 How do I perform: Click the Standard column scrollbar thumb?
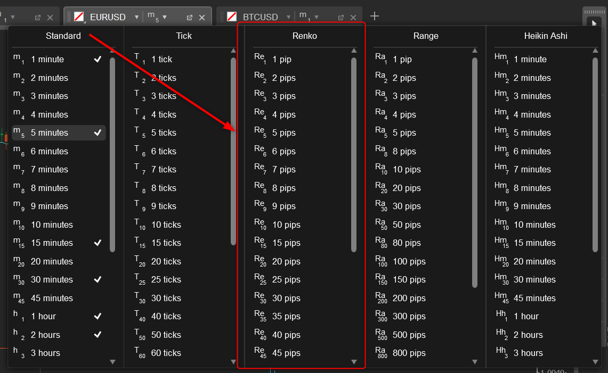pyautogui.click(x=112, y=154)
